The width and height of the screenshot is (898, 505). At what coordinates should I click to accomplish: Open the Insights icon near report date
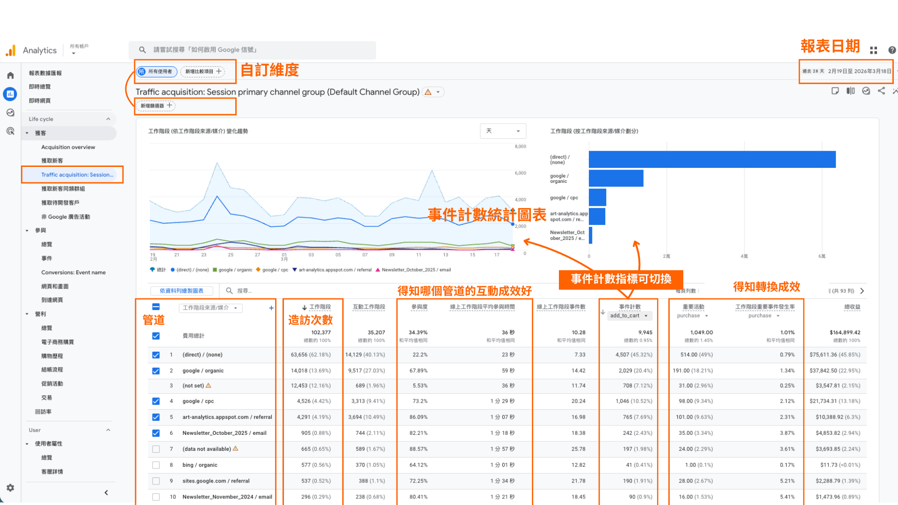[x=866, y=91]
